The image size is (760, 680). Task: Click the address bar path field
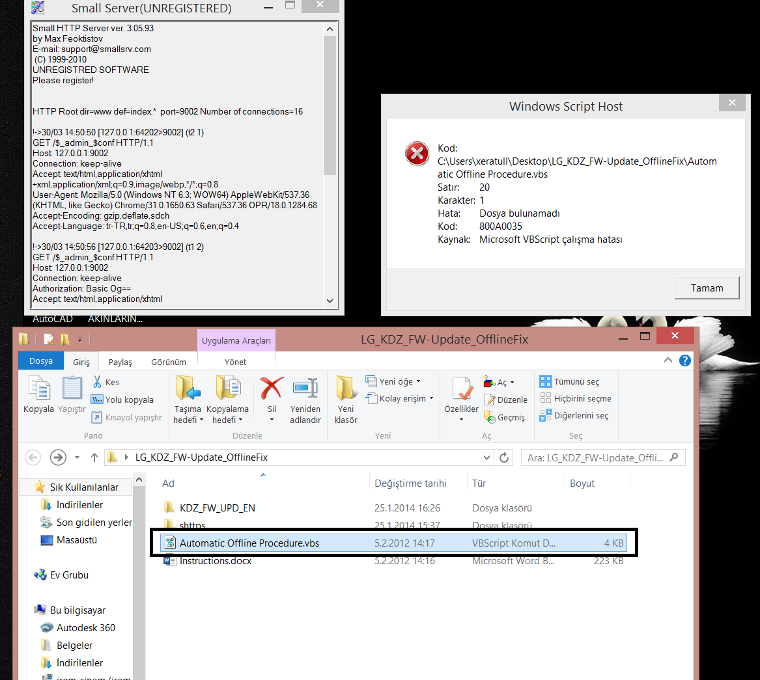(298, 457)
